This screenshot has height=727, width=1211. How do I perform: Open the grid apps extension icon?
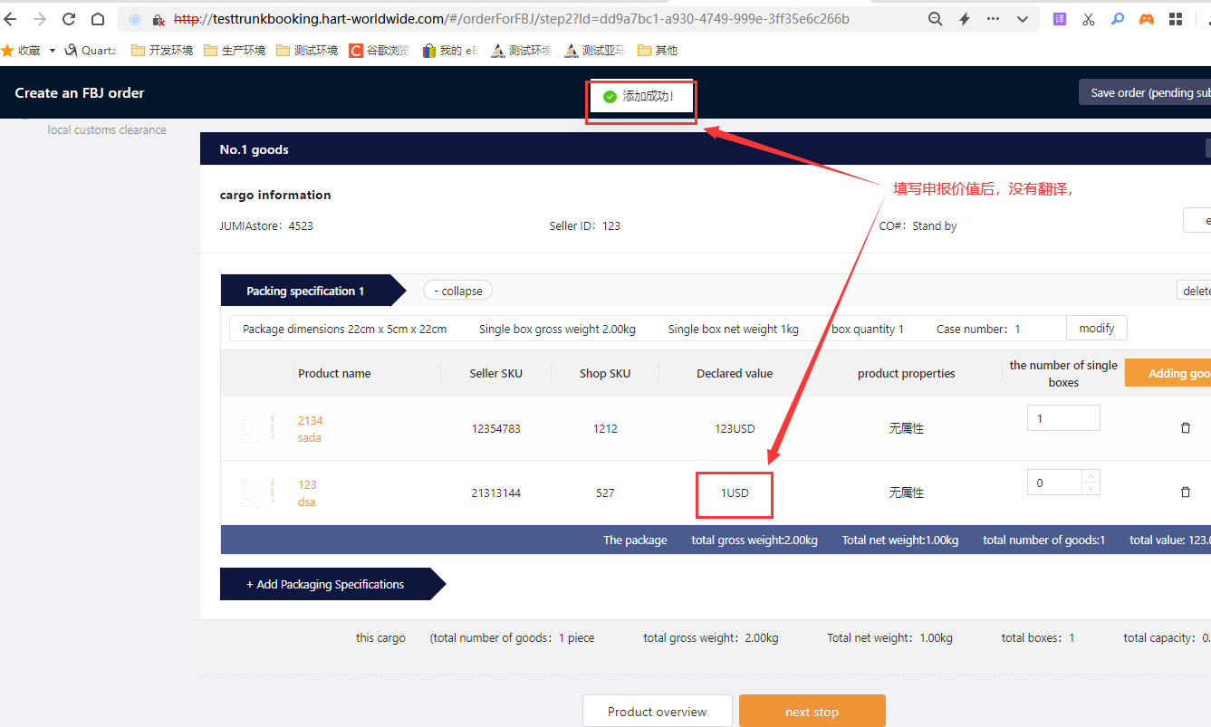[x=1176, y=19]
